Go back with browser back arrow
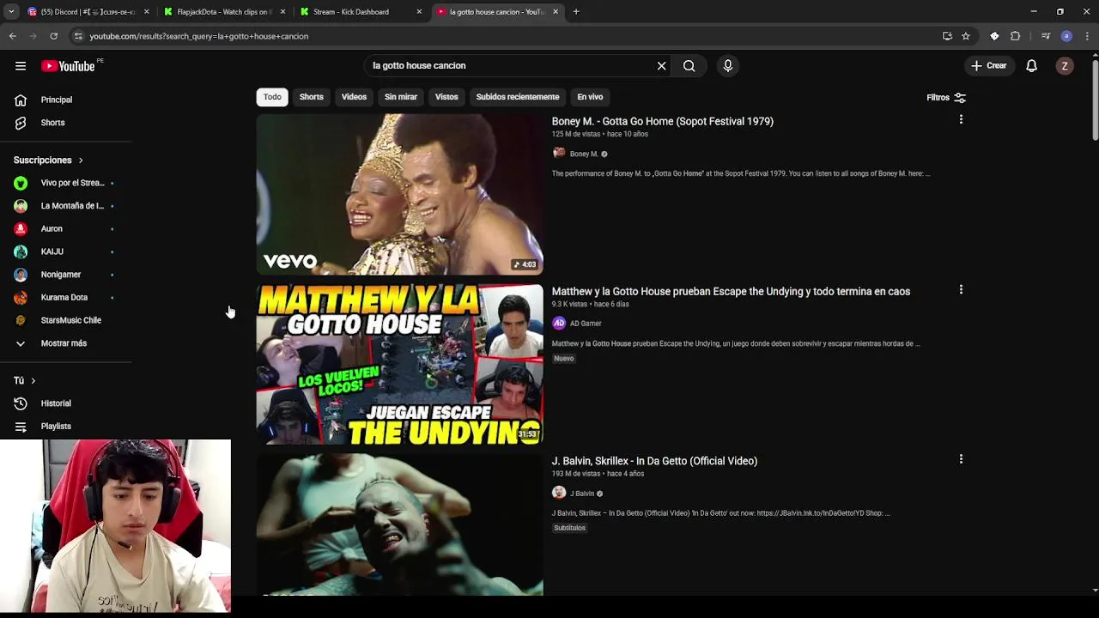 pos(12,36)
